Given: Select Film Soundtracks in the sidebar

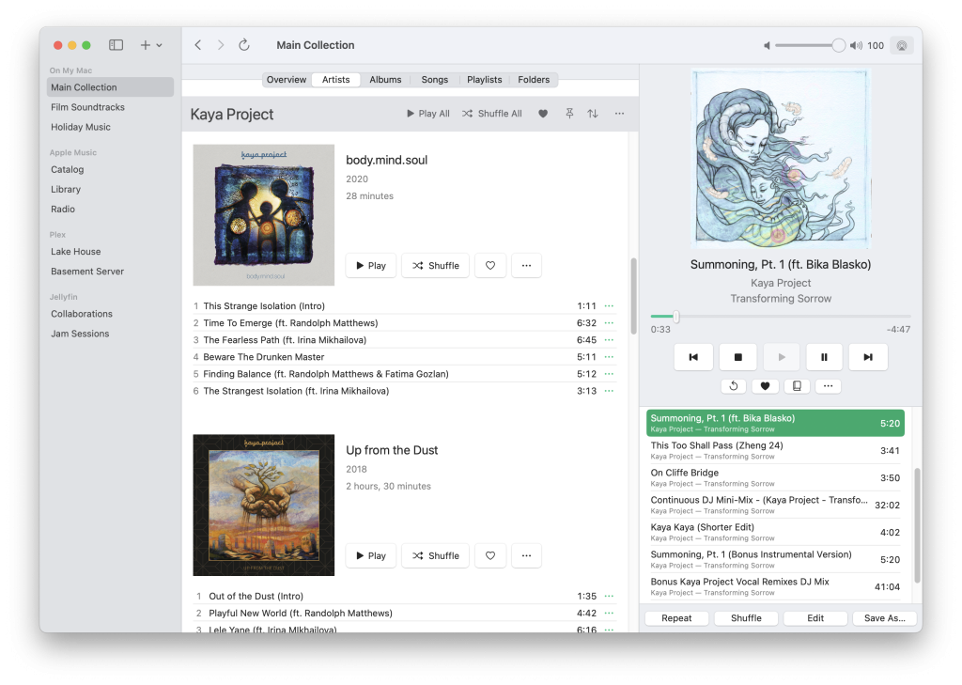Looking at the screenshot, I should 87,107.
